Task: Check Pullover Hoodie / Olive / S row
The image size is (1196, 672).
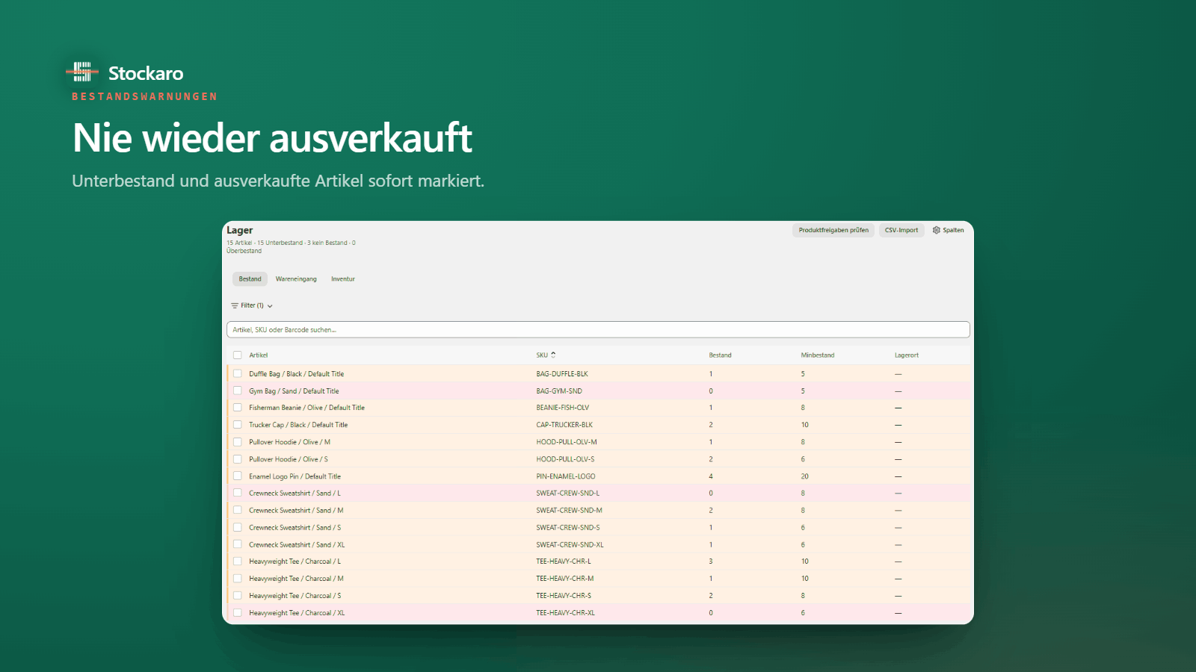Action: [x=238, y=459]
